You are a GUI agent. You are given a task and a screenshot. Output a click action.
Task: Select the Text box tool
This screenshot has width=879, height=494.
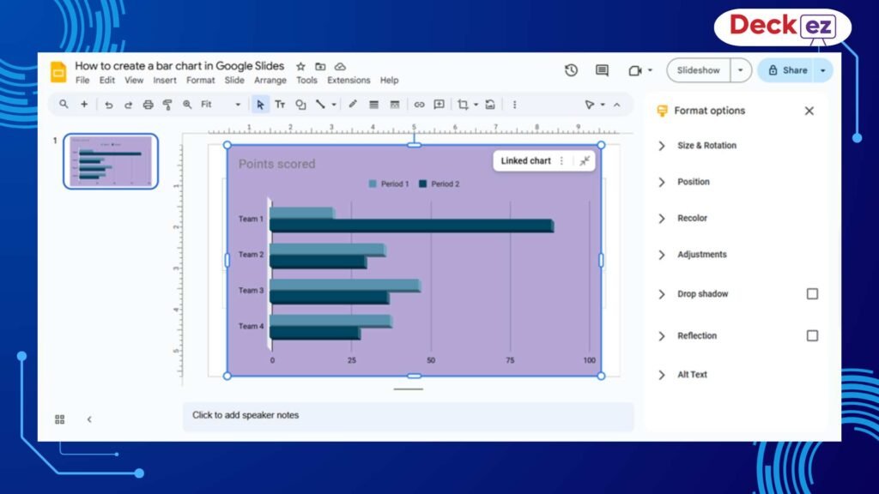pyautogui.click(x=280, y=104)
